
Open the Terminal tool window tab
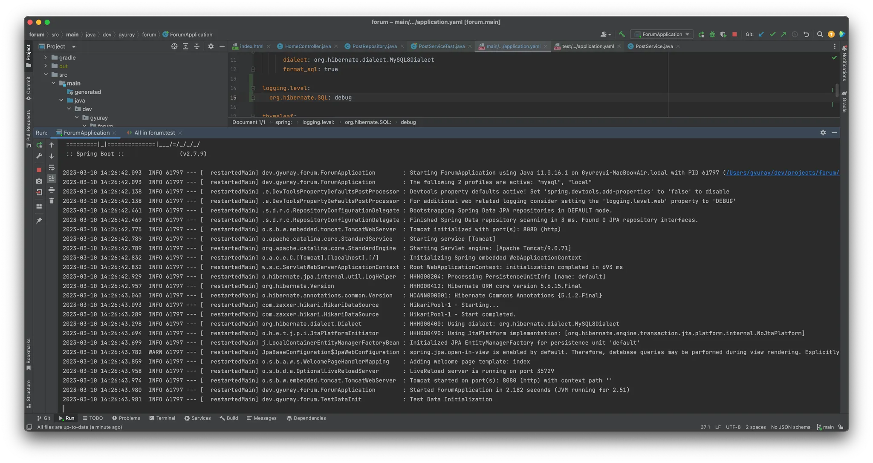click(162, 418)
